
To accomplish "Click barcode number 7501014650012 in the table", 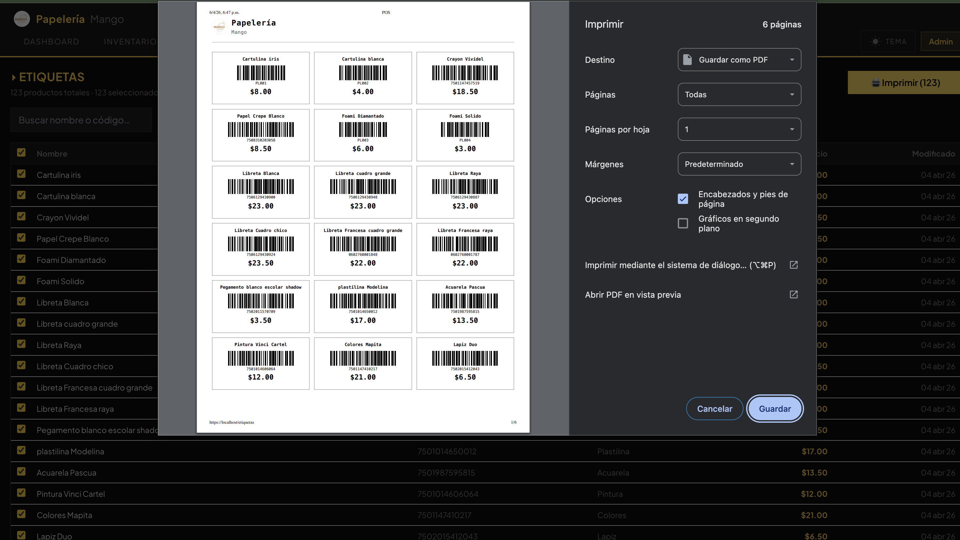I will (447, 451).
